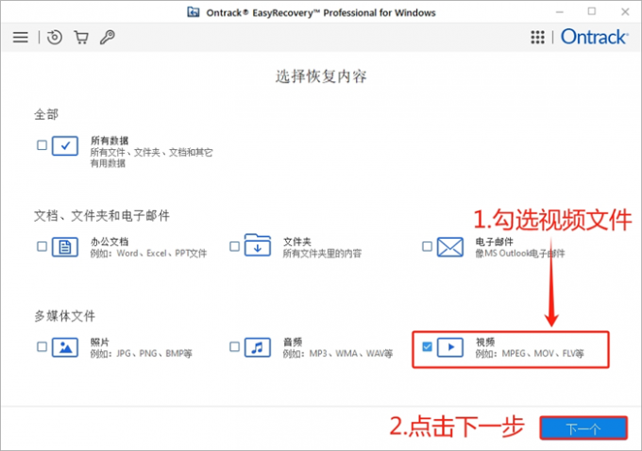Click the Ontrack logo
Viewport: 642px width, 451px height.
(x=595, y=37)
